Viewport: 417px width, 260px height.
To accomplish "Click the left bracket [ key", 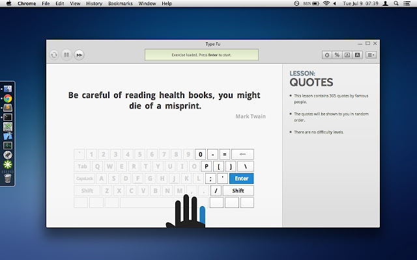I will (x=219, y=166).
